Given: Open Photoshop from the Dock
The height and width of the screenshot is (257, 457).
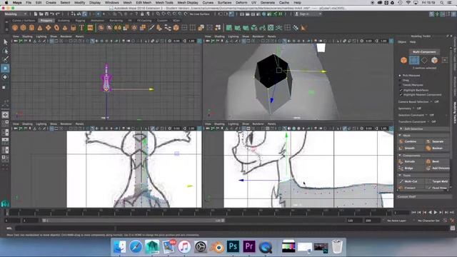Looking at the screenshot, I should click(233, 247).
